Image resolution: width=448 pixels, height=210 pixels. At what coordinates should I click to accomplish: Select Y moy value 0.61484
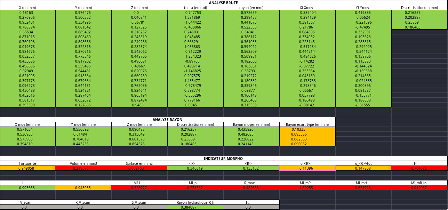pyautogui.click(x=83, y=134)
